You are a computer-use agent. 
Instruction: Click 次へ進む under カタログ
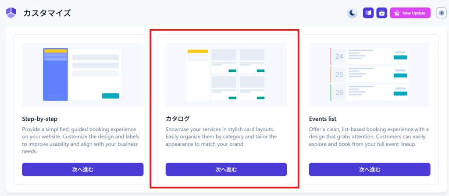pyautogui.click(x=226, y=169)
